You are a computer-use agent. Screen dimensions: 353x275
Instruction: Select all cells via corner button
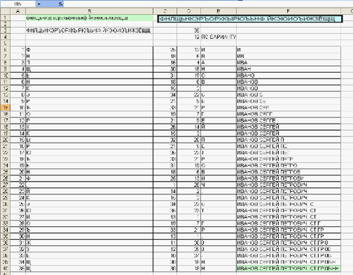(x=5, y=11)
